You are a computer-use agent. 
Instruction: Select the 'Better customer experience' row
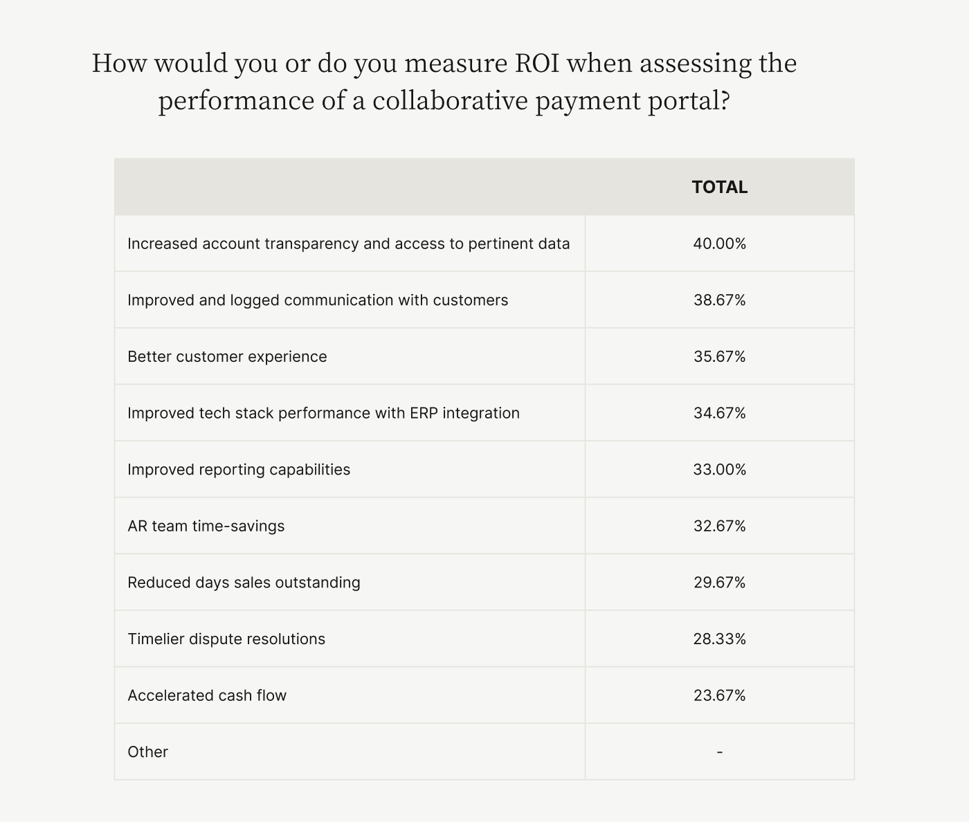click(x=484, y=356)
